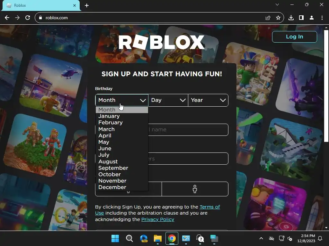Open a new tab with plus button
The image size is (329, 246).
(87, 5)
